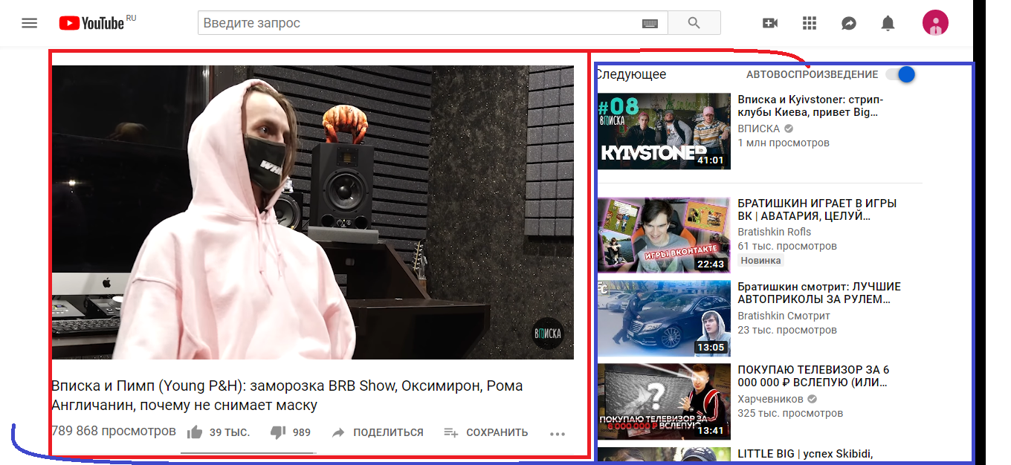Like the video with thumbs up
1011x465 pixels.
195,432
